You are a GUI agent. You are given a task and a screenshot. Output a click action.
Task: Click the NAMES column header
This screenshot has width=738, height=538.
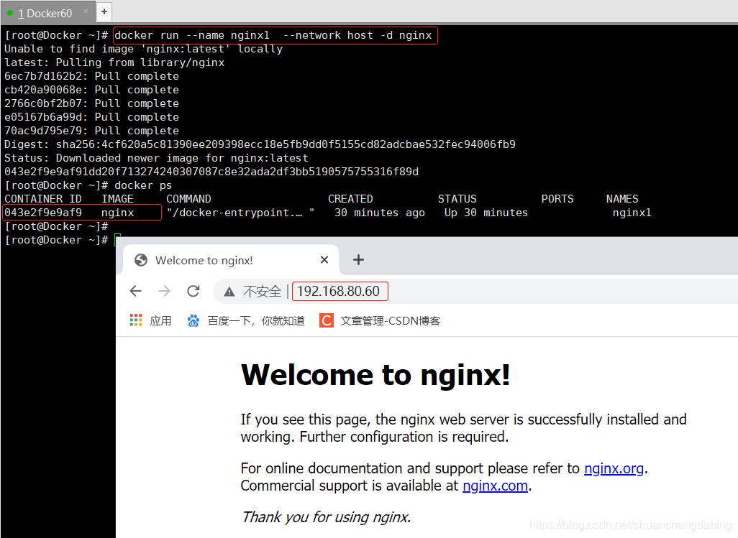coord(622,199)
